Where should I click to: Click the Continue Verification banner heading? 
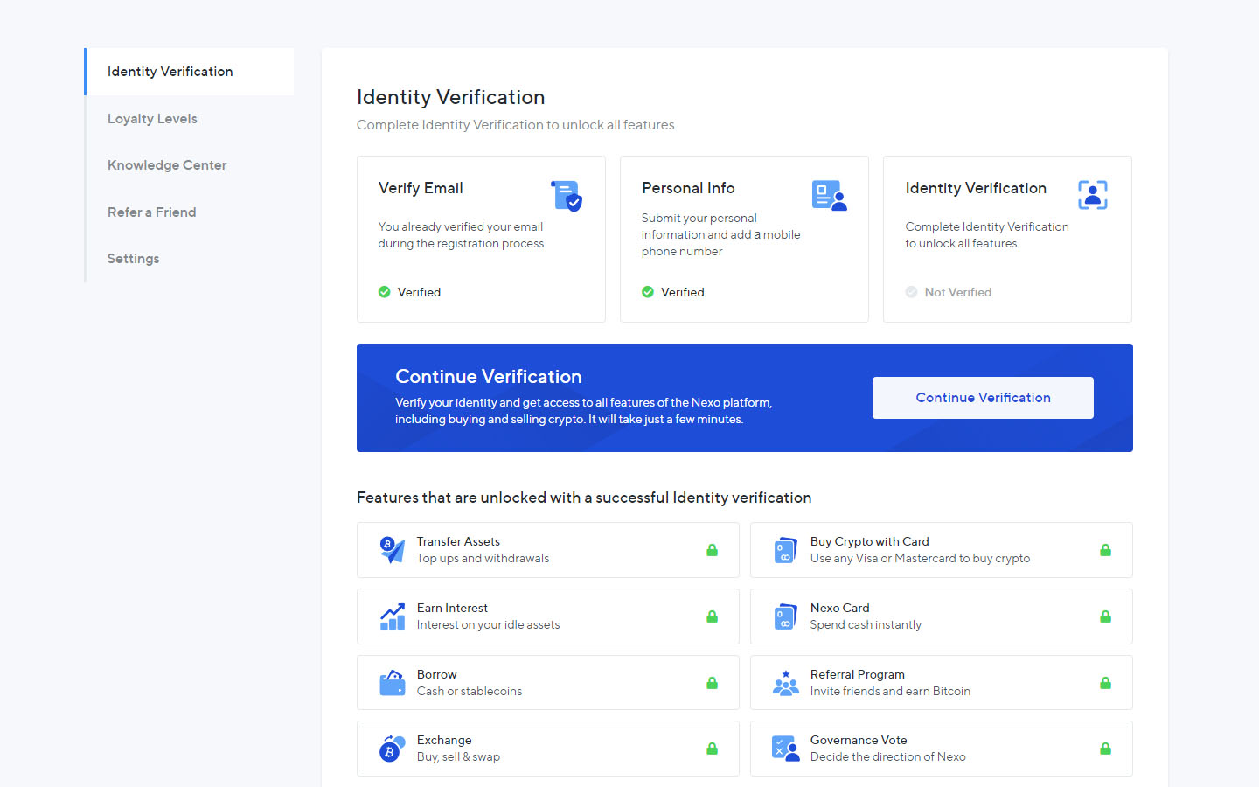coord(488,376)
